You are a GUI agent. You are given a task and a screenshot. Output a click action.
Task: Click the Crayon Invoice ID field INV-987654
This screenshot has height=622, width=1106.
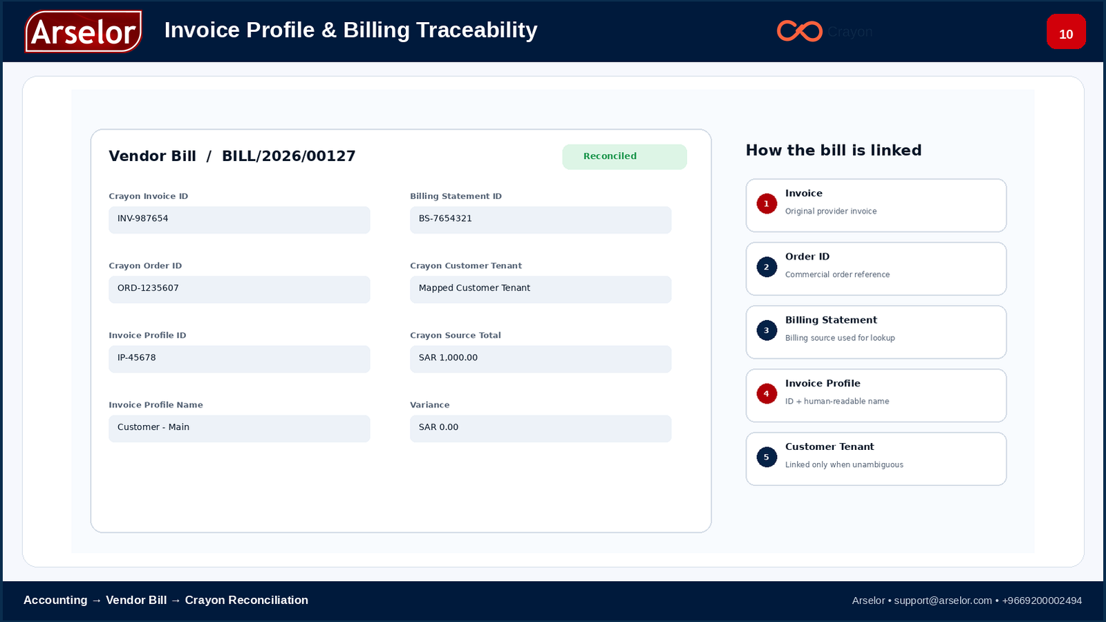click(239, 220)
